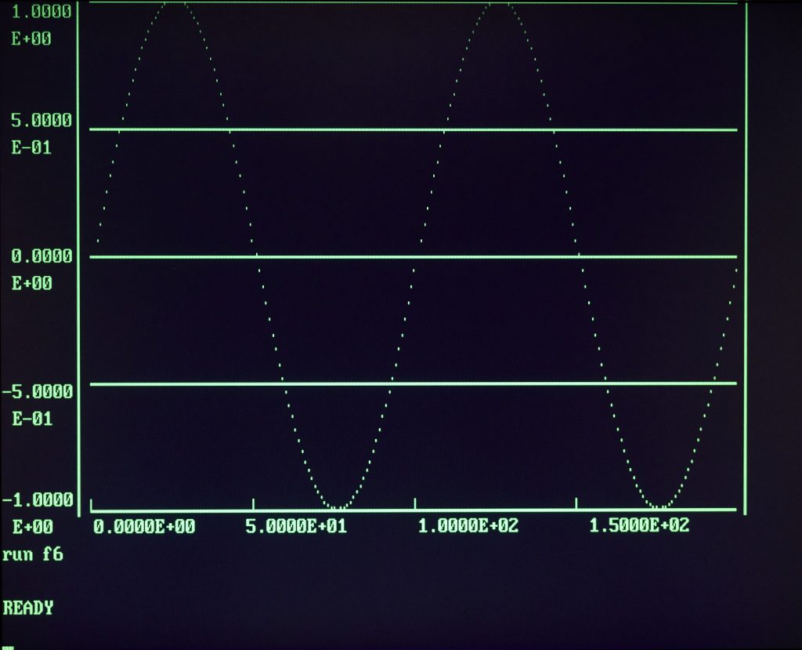Screen dimensions: 802x650
Task: Click the x-axis label 1.0000E+02
Action: 468,525
